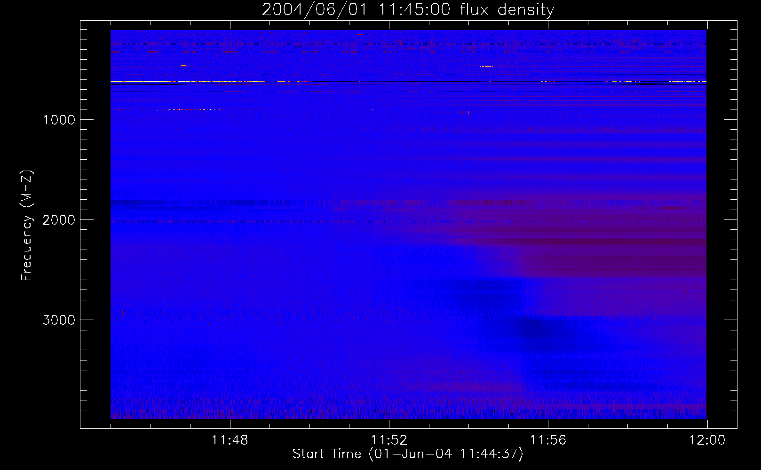Click the 11:48 time tick label
The image size is (761, 470).
(x=230, y=440)
